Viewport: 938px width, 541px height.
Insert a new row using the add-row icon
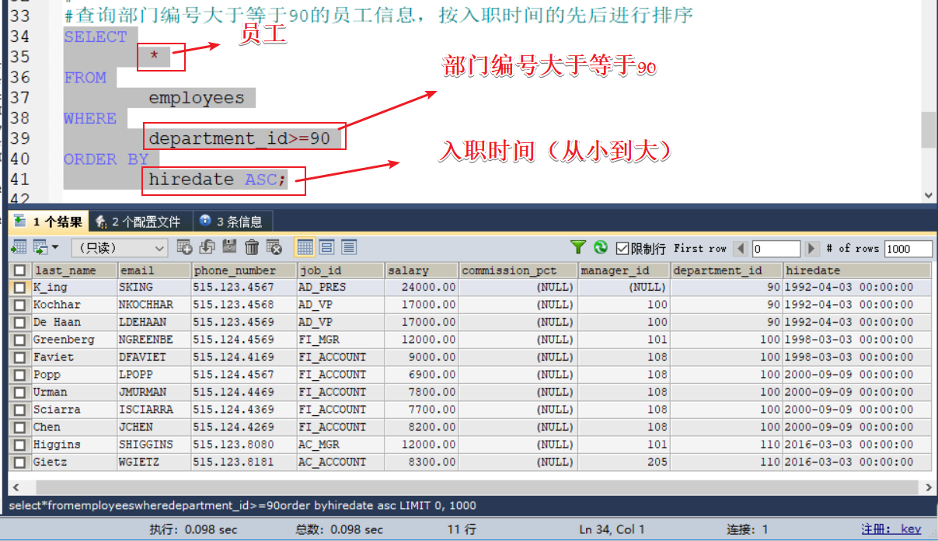(x=184, y=248)
